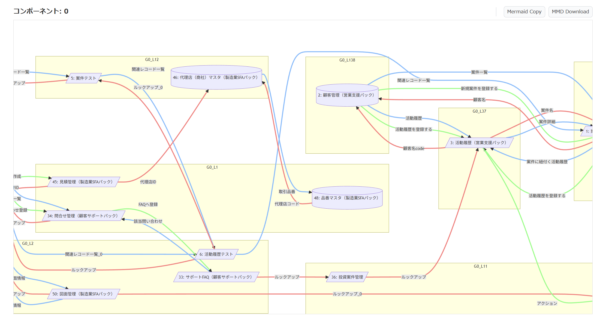Select the 5: 案件テスト node

tap(83, 78)
